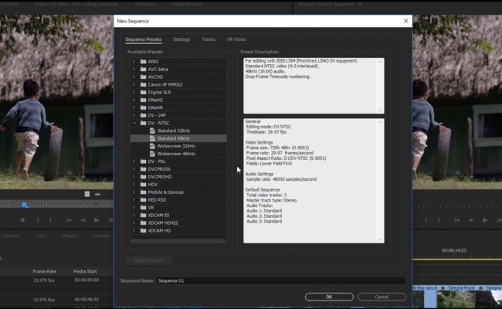The height and width of the screenshot is (309, 502).
Task: Open the ARRI preset folder icon
Action: [143, 62]
